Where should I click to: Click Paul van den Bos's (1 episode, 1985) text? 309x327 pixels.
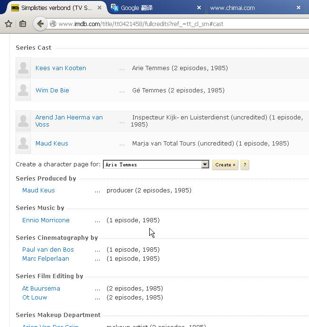point(133,250)
